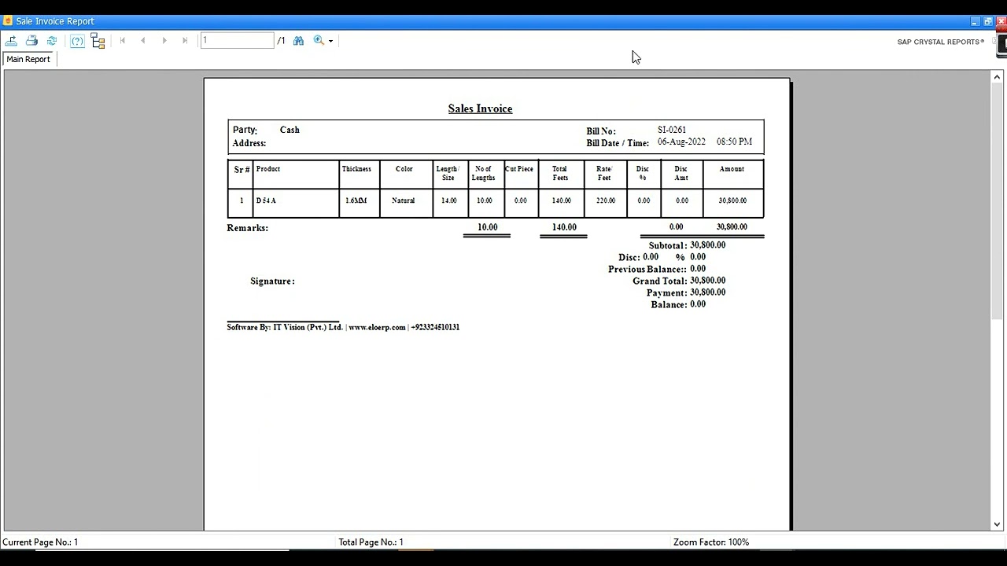The width and height of the screenshot is (1007, 566).
Task: Click Total Page No. status text
Action: tap(371, 542)
